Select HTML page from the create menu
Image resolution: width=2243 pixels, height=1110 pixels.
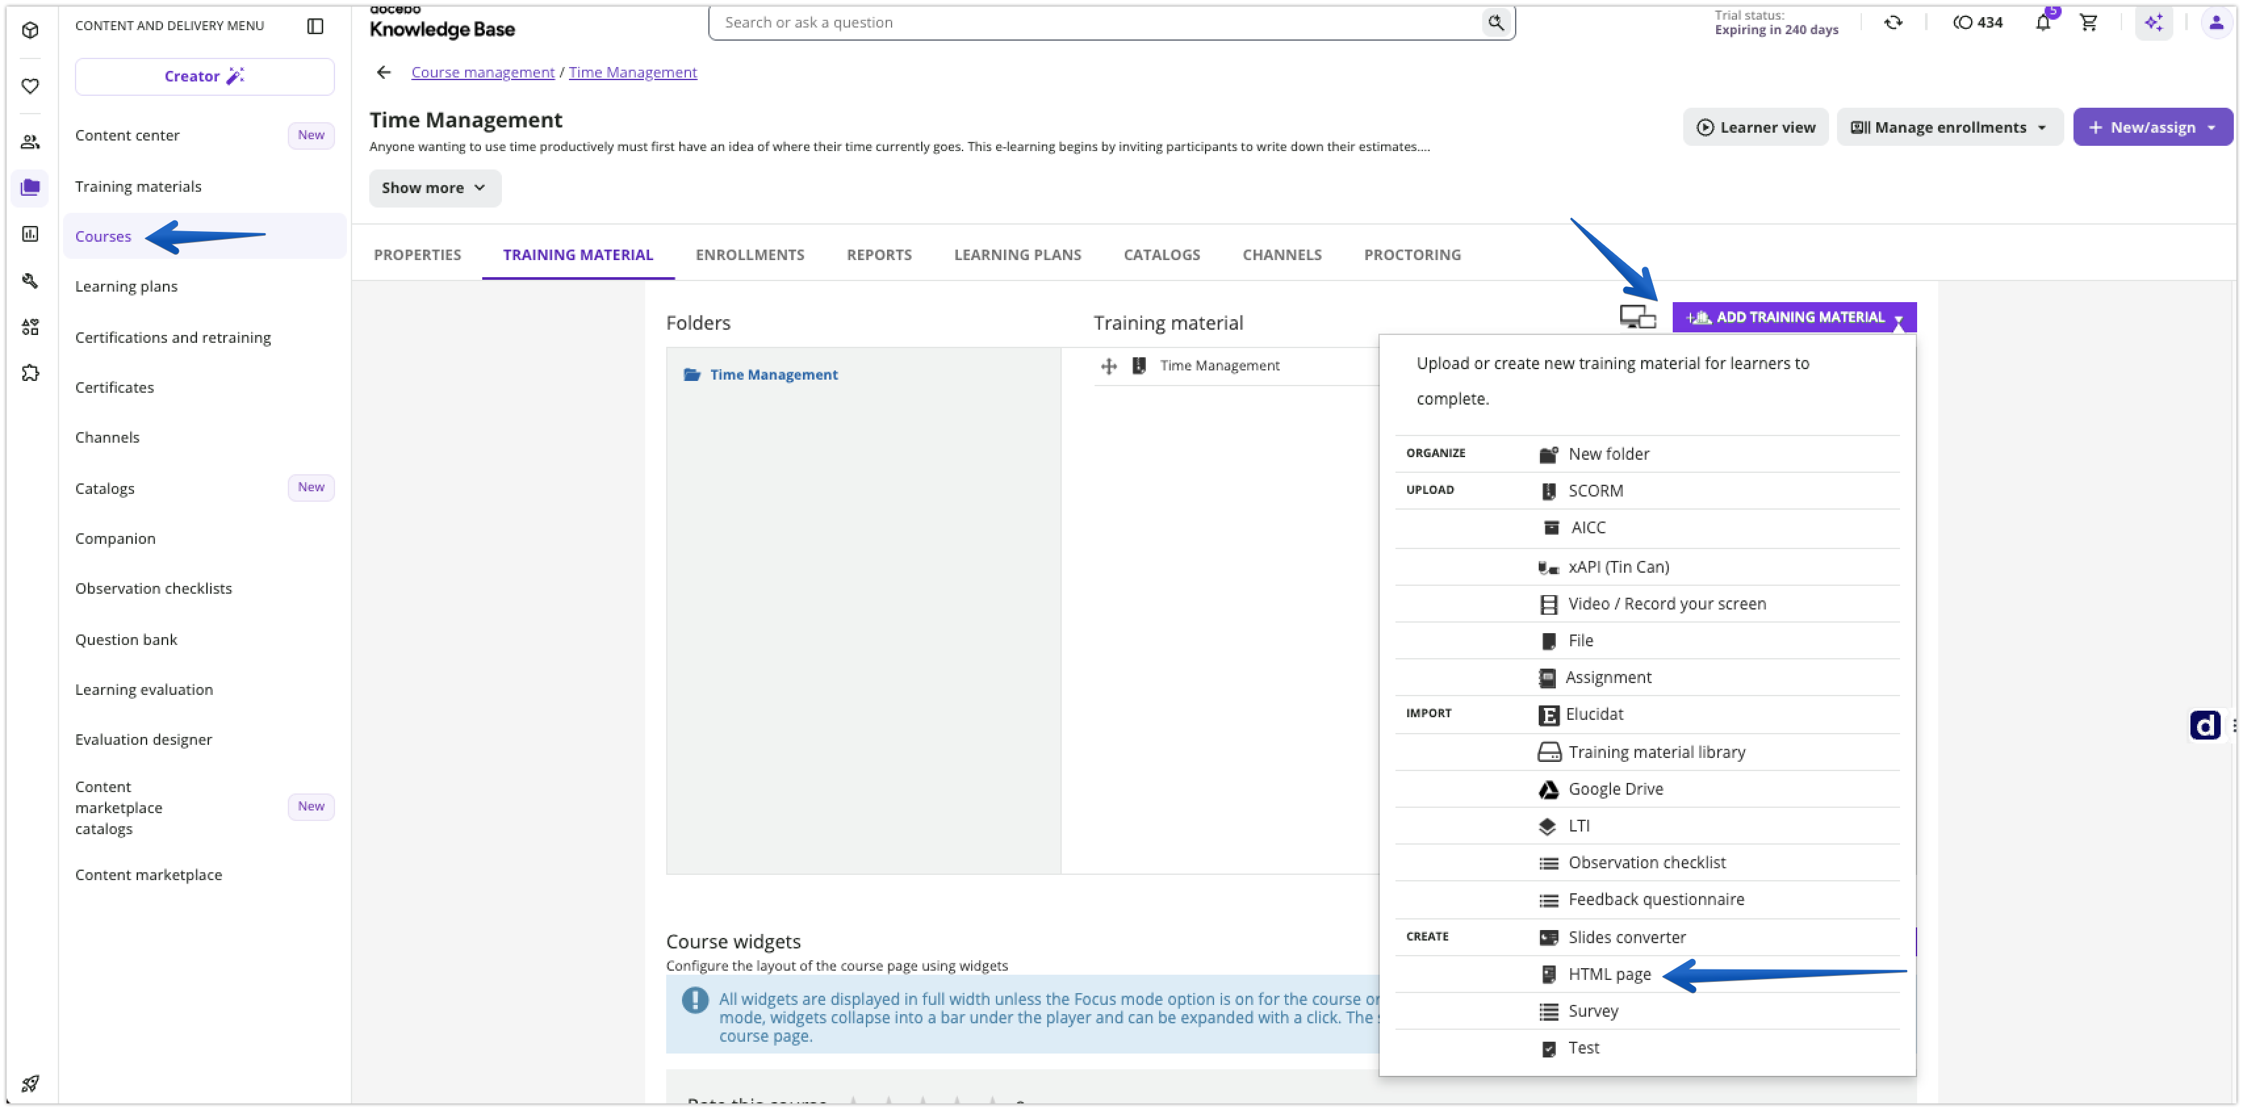pyautogui.click(x=1609, y=974)
